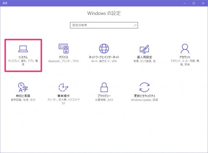Image resolution: width=208 pixels, height=153 pixels.
Task: Select the アカウント label
Action: 185,57
